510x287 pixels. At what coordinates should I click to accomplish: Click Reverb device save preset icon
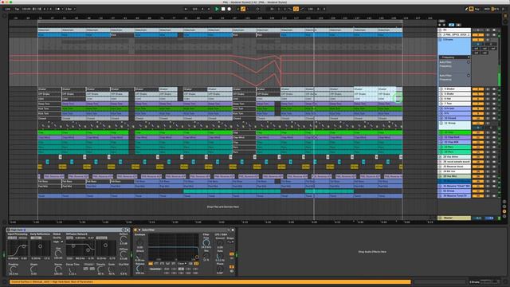127,230
